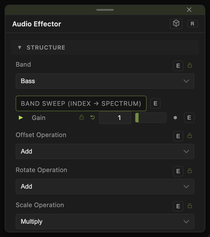The height and width of the screenshot is (237, 210).
Task: Click the E button beside Band
Action: coord(178,66)
